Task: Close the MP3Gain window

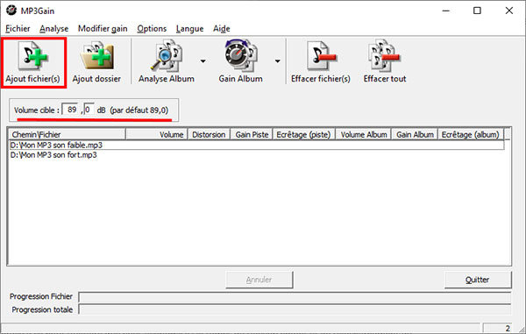Action: point(508,11)
